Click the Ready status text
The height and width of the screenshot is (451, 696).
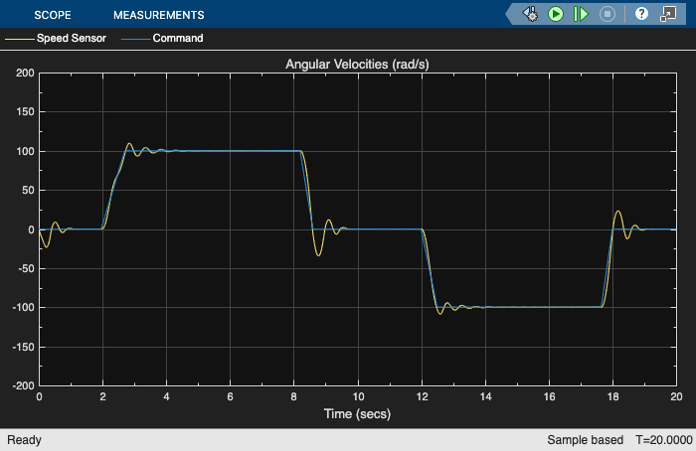pos(25,440)
